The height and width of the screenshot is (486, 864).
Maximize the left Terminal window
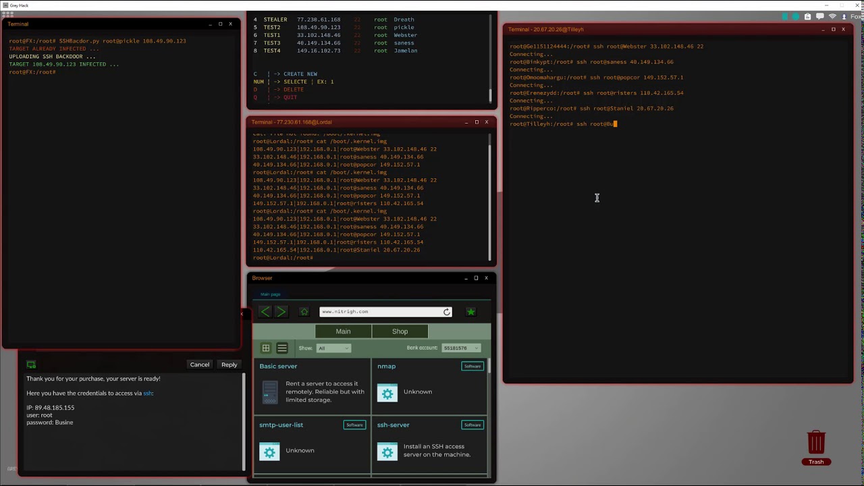click(220, 24)
